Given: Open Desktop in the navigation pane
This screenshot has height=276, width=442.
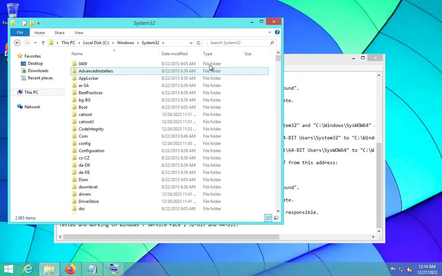Looking at the screenshot, I should (x=35, y=63).
